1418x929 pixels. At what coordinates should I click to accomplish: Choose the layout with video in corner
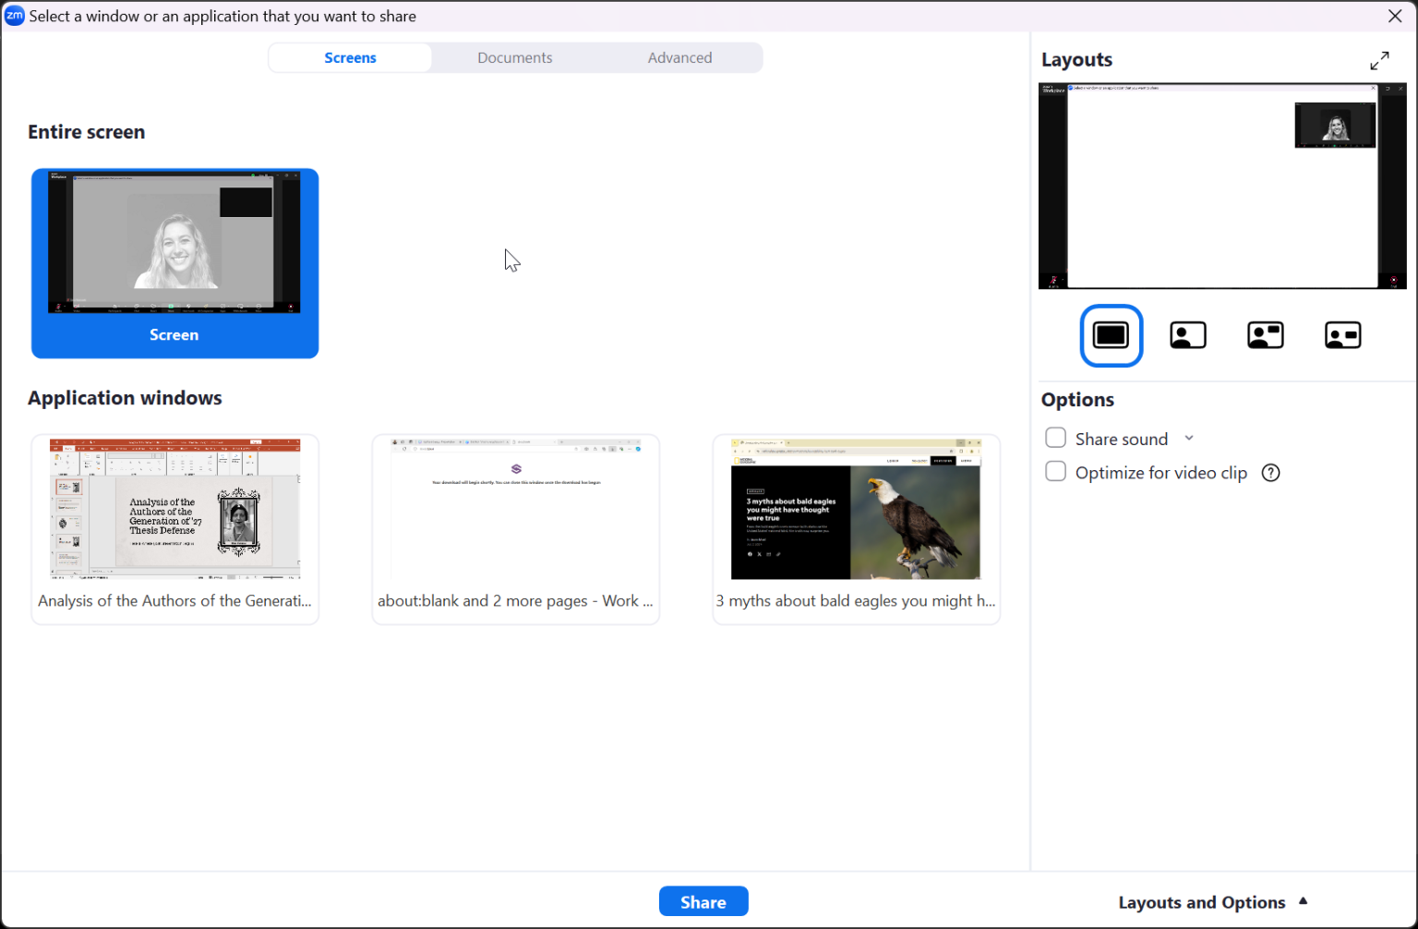pos(1266,335)
